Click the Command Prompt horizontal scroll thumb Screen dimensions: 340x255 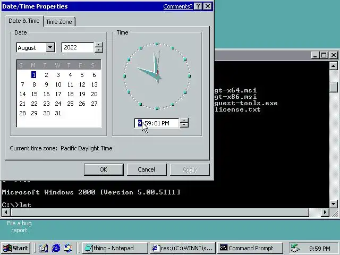click(x=160, y=212)
